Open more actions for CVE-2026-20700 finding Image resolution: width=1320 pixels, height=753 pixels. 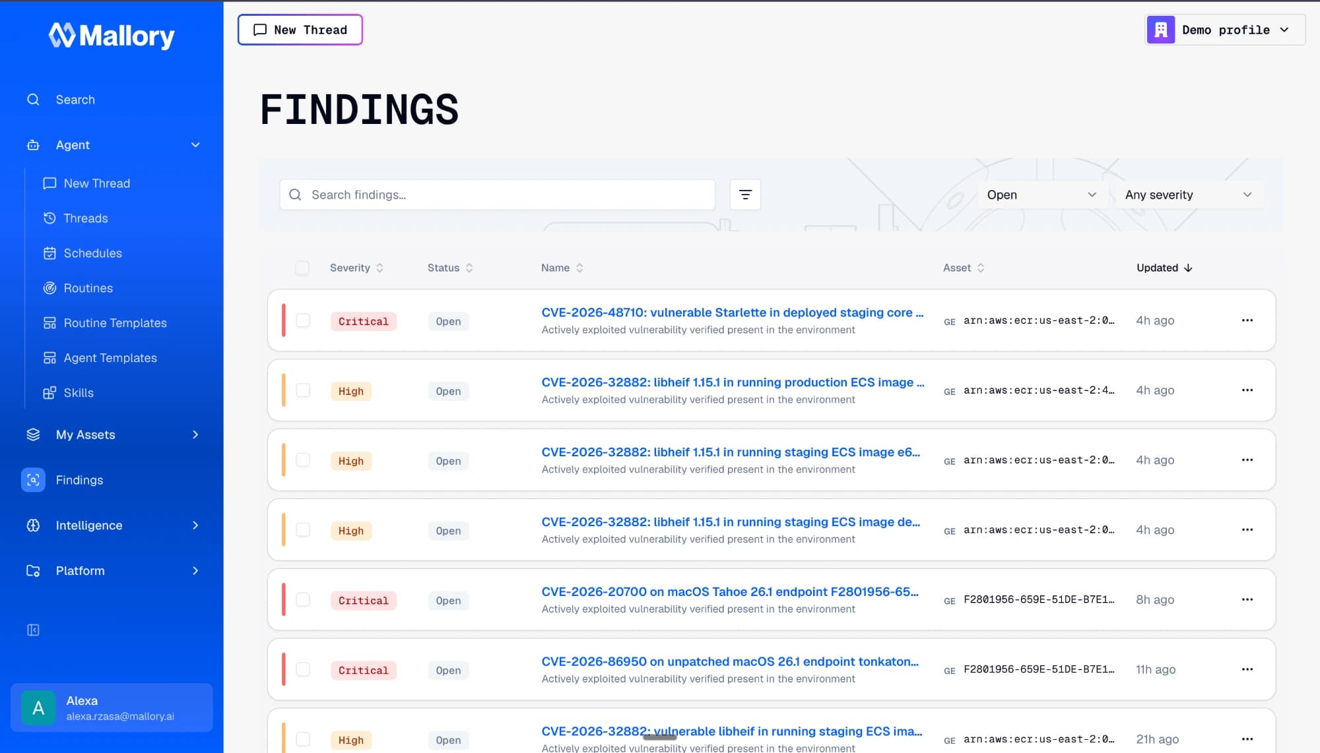1247,599
